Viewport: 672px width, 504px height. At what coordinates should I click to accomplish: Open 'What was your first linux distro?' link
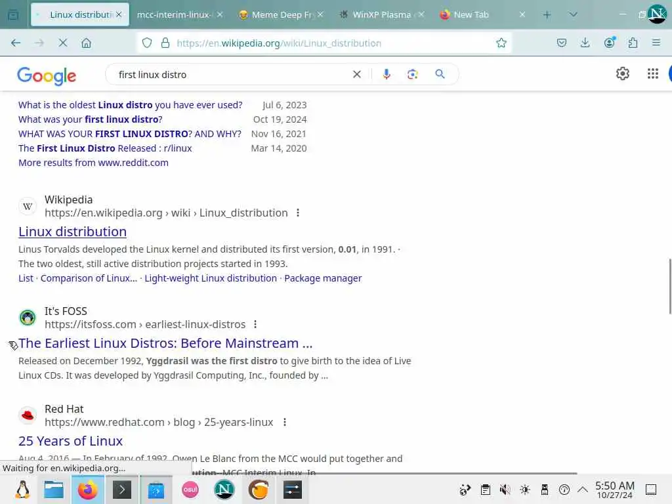91,119
